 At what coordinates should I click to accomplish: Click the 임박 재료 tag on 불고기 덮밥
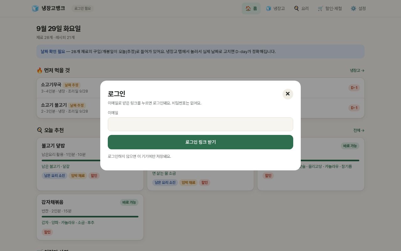click(x=78, y=176)
